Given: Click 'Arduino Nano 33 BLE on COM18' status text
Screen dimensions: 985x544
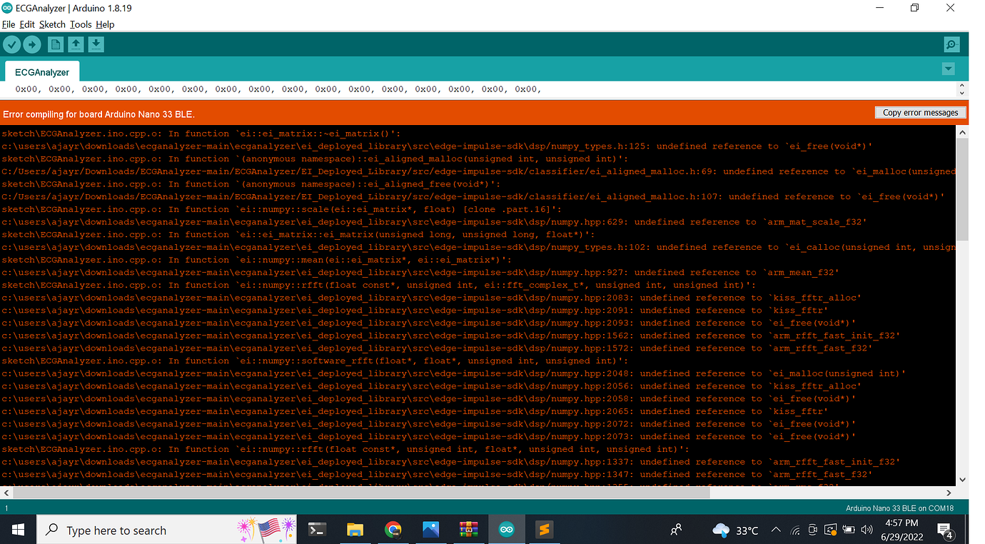Looking at the screenshot, I should pos(900,508).
